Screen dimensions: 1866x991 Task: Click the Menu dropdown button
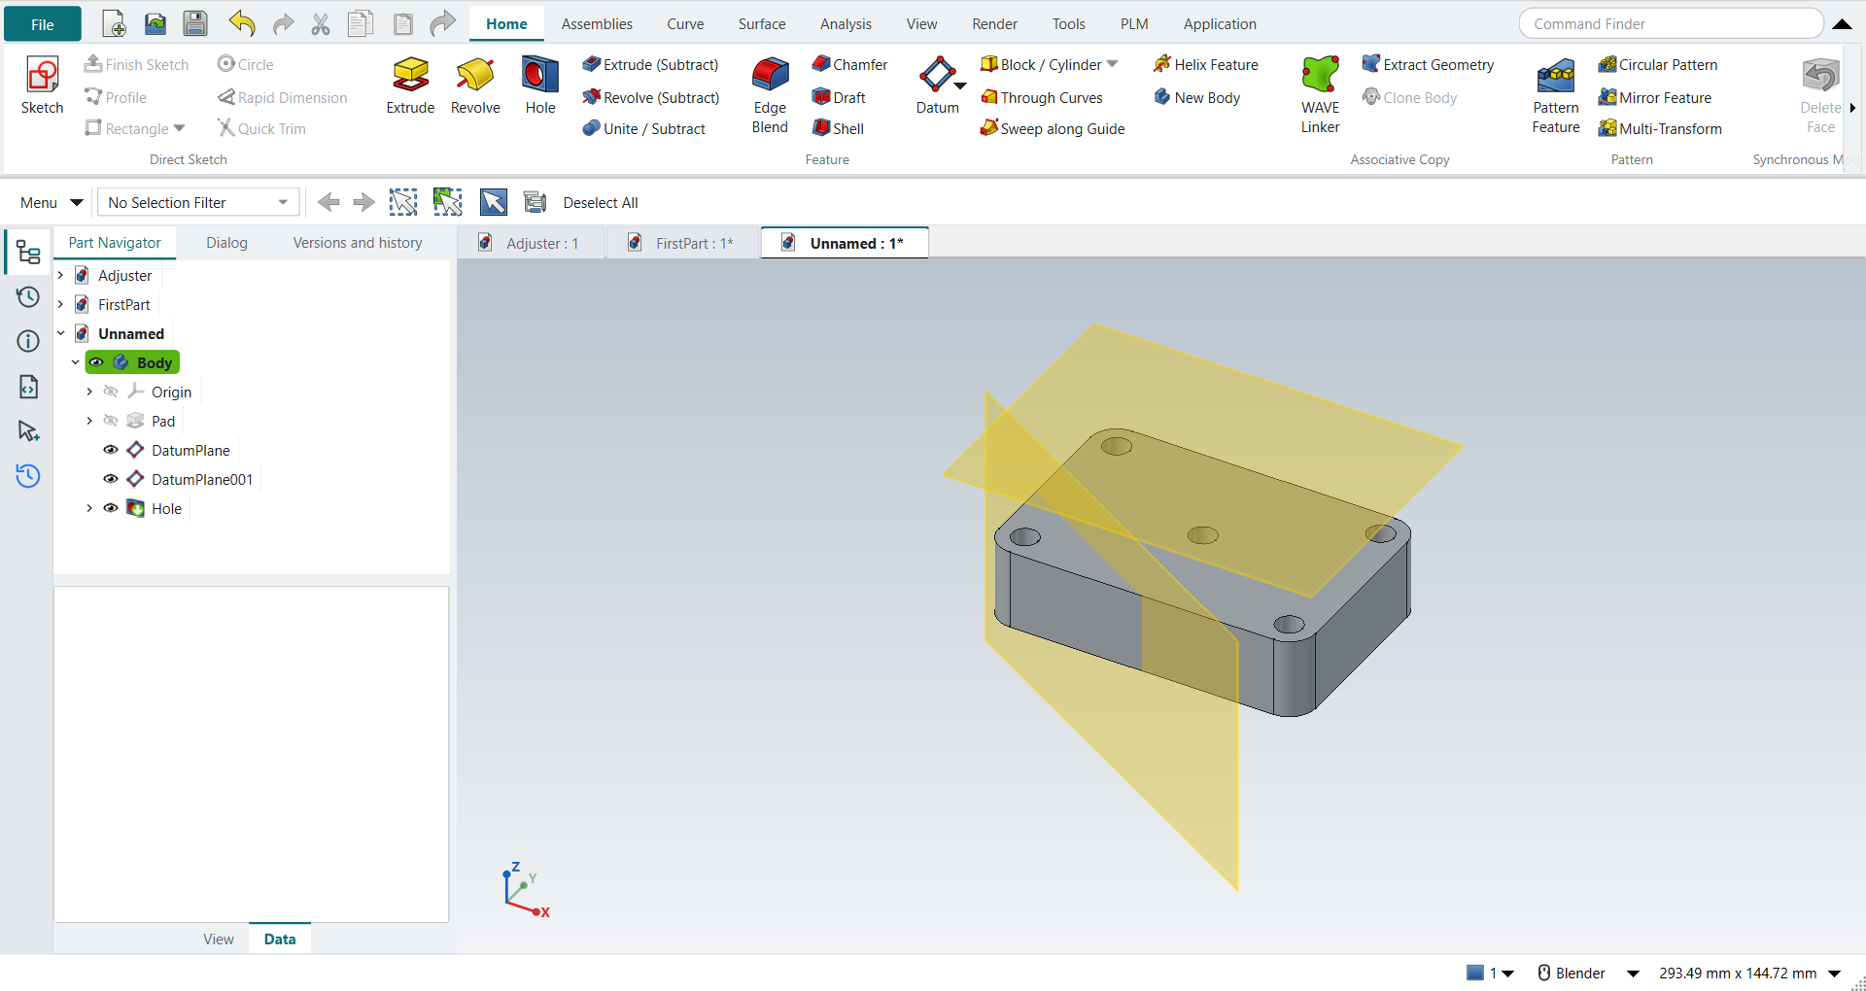click(52, 202)
